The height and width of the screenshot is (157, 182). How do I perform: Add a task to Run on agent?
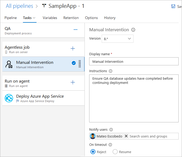[73, 82]
